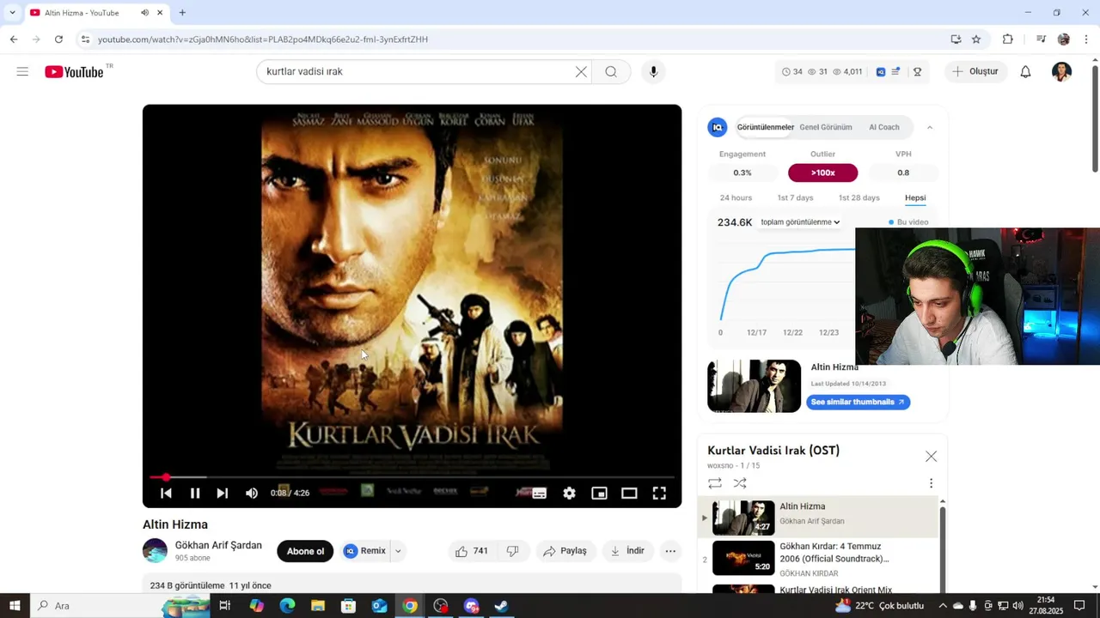This screenshot has height=618, width=1100.
Task: Switch to miniplayer mode
Action: [x=599, y=493]
